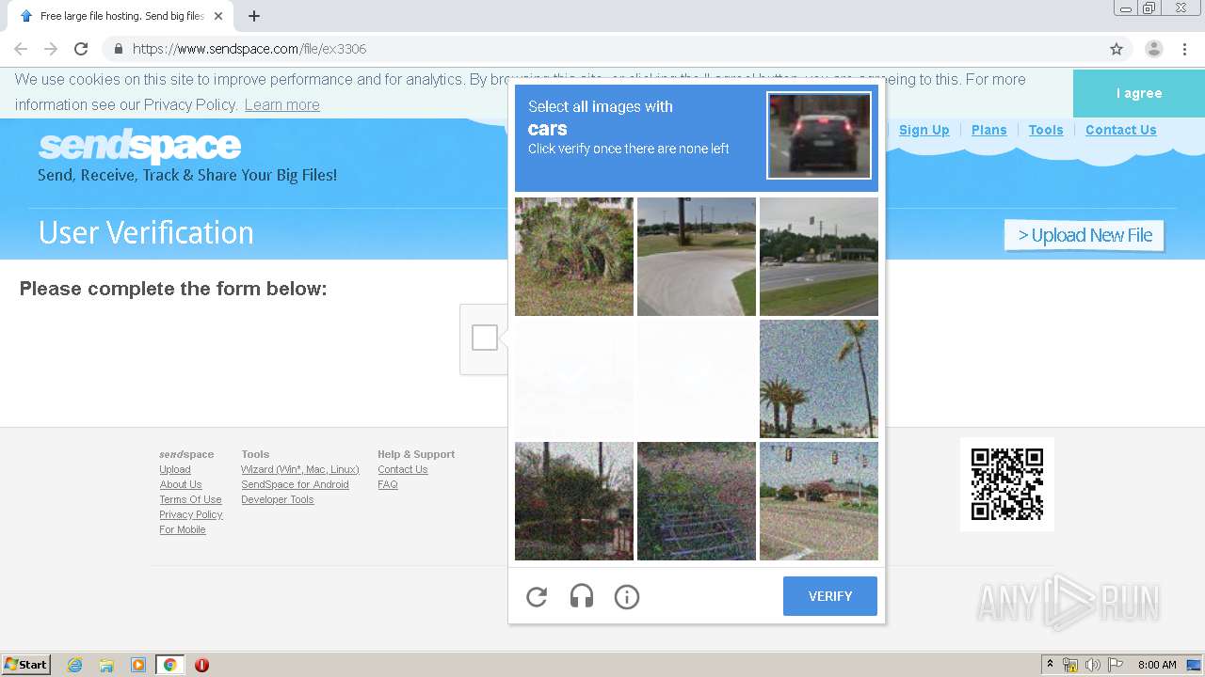The height and width of the screenshot is (677, 1205).
Task: Open the FAQ footer link
Action: 388,484
